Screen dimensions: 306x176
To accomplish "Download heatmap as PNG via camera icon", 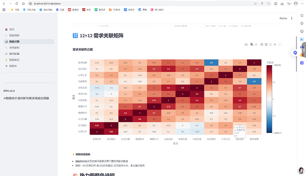I will click(x=246, y=44).
